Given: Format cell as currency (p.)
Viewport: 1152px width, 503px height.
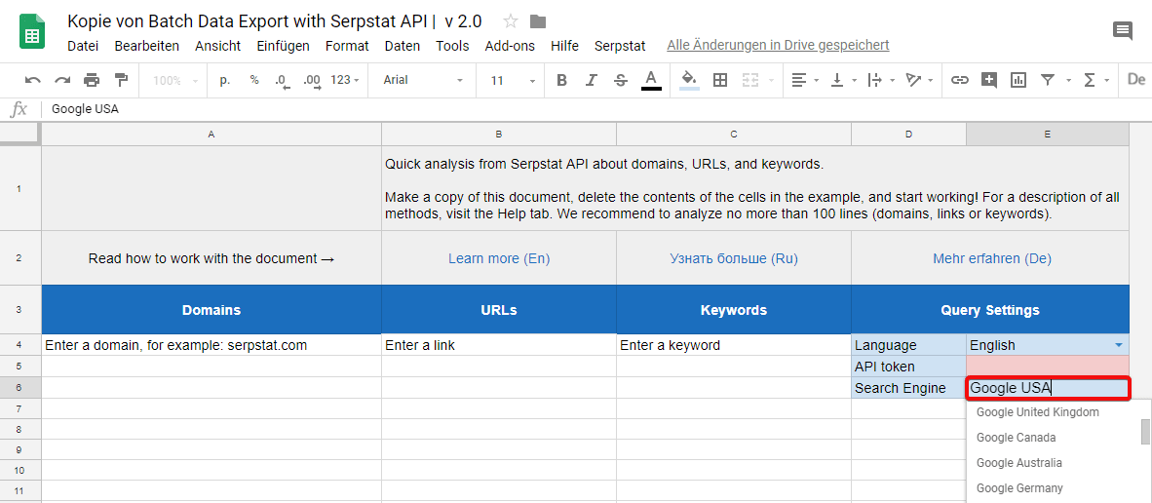Looking at the screenshot, I should [x=225, y=80].
